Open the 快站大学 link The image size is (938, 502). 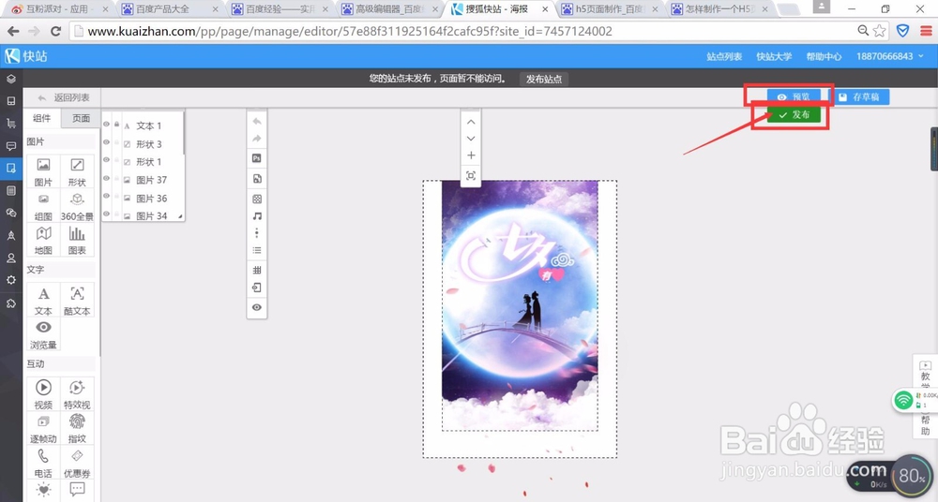tap(774, 56)
